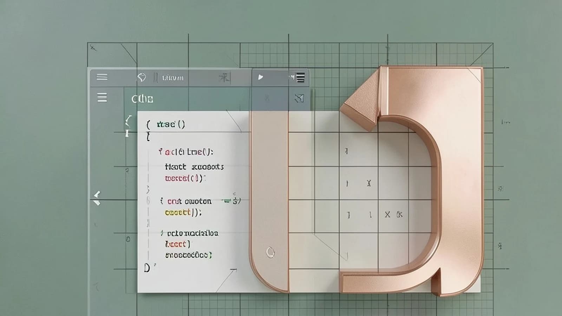This screenshot has width=562, height=316.
Task: Click the yellow-highlighted code line
Action: tap(183, 212)
